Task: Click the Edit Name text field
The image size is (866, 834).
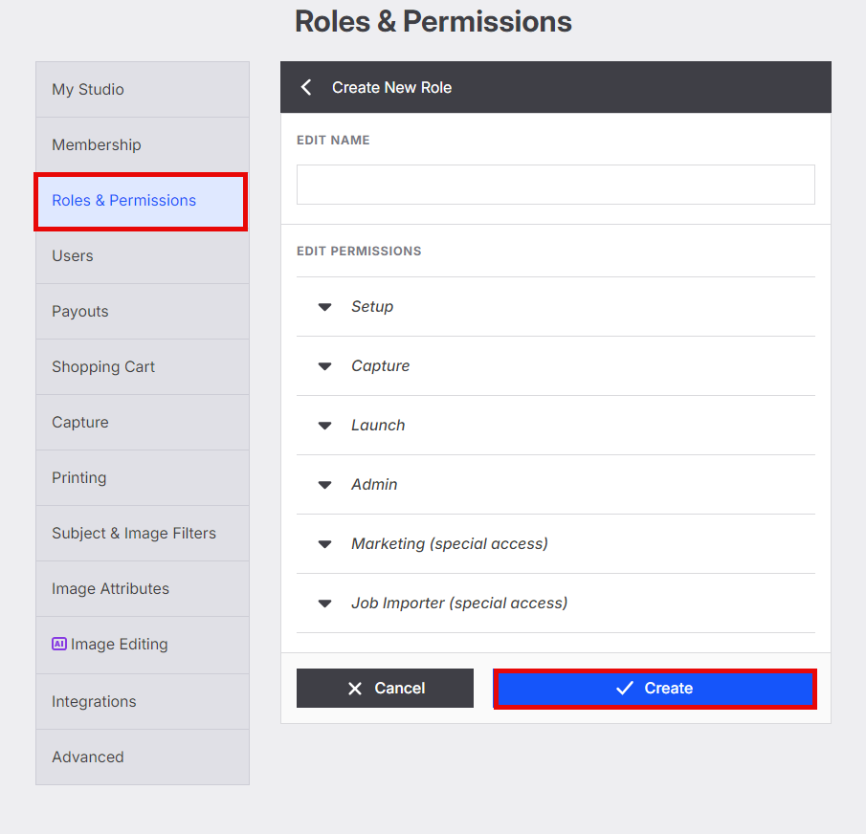Action: (x=556, y=185)
